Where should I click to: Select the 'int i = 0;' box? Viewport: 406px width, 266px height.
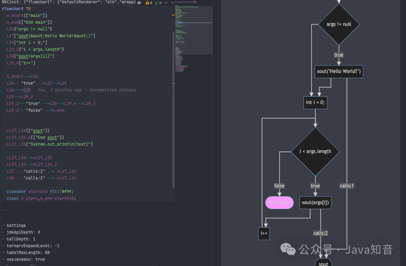coord(315,102)
